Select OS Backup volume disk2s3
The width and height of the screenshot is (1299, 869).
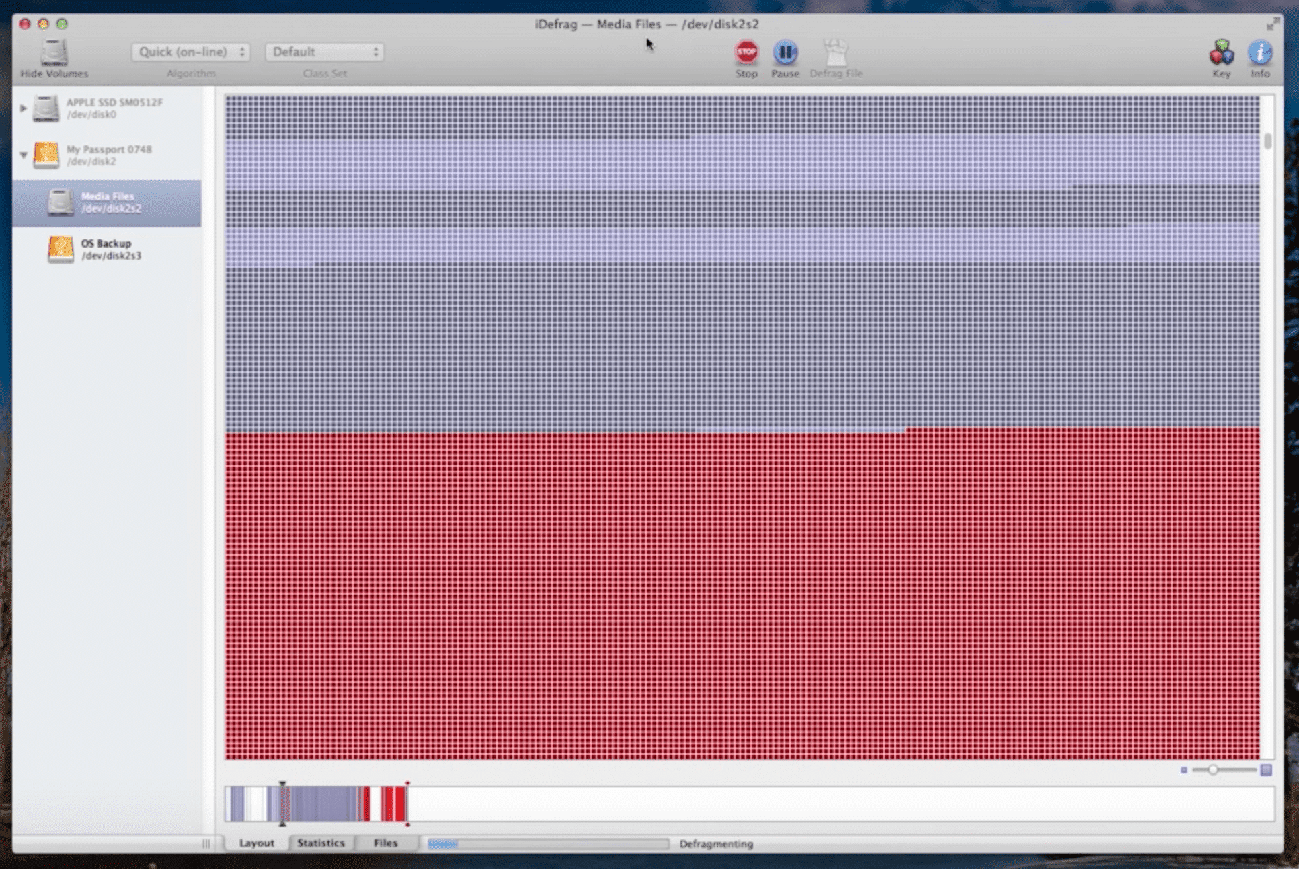[108, 250]
